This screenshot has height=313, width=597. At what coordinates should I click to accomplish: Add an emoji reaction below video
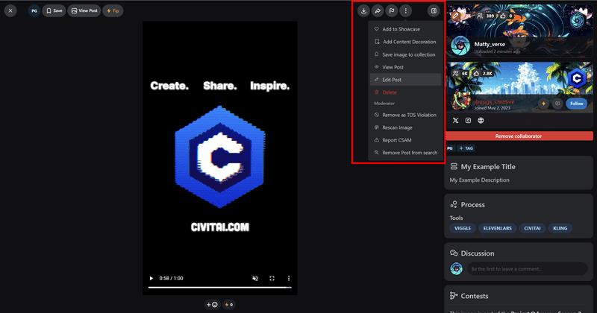(x=212, y=305)
